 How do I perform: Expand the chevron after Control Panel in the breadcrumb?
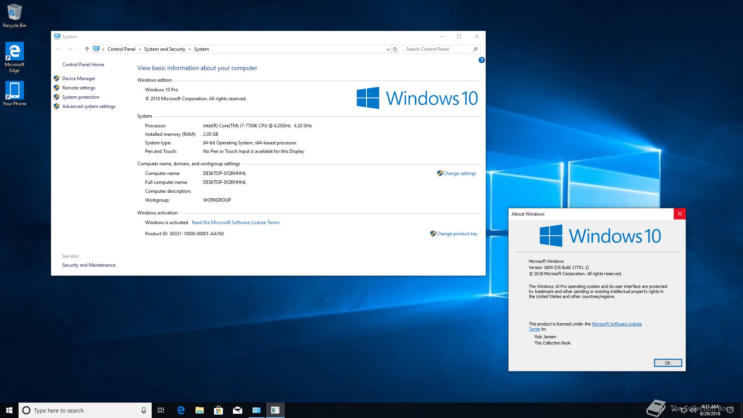point(140,49)
